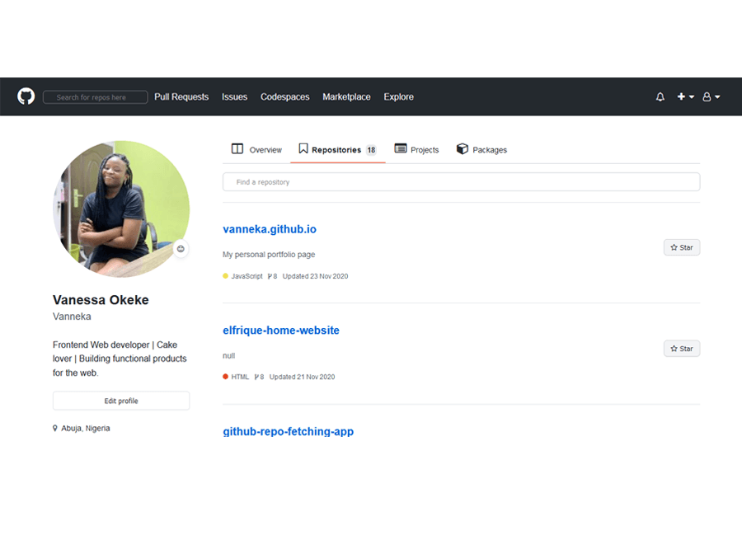The height and width of the screenshot is (544, 742).
Task: Star the elfrique-home-website repository
Action: pyautogui.click(x=682, y=349)
